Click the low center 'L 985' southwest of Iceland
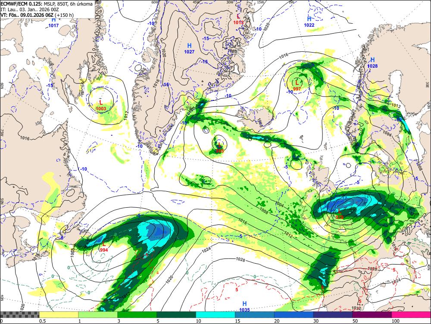The height and width of the screenshot is (324, 431). point(220,148)
